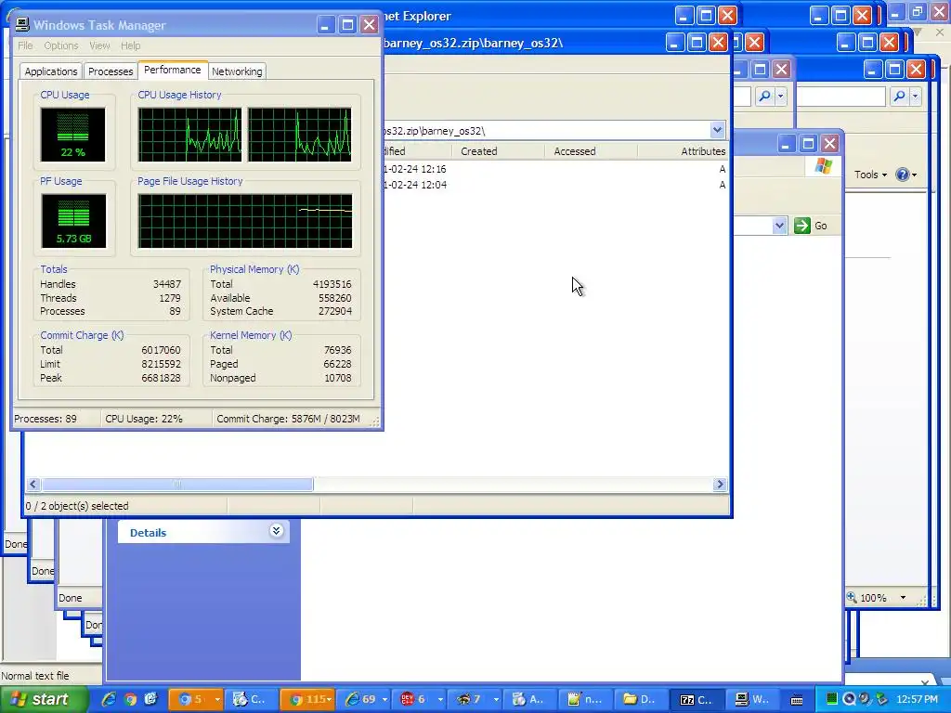Image resolution: width=951 pixels, height=713 pixels.
Task: Open Task Manager's Help menu
Action: tap(130, 45)
